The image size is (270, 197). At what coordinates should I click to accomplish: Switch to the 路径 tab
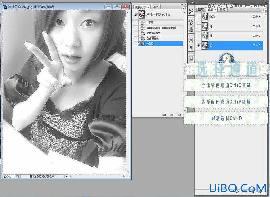coord(222,10)
